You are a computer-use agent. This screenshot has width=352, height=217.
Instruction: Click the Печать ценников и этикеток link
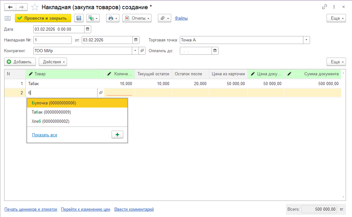tap(31, 209)
